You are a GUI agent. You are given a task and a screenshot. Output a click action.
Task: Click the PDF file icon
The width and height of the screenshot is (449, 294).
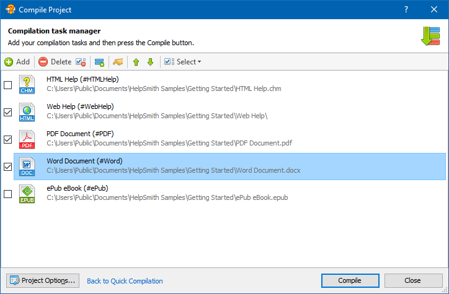(27, 139)
